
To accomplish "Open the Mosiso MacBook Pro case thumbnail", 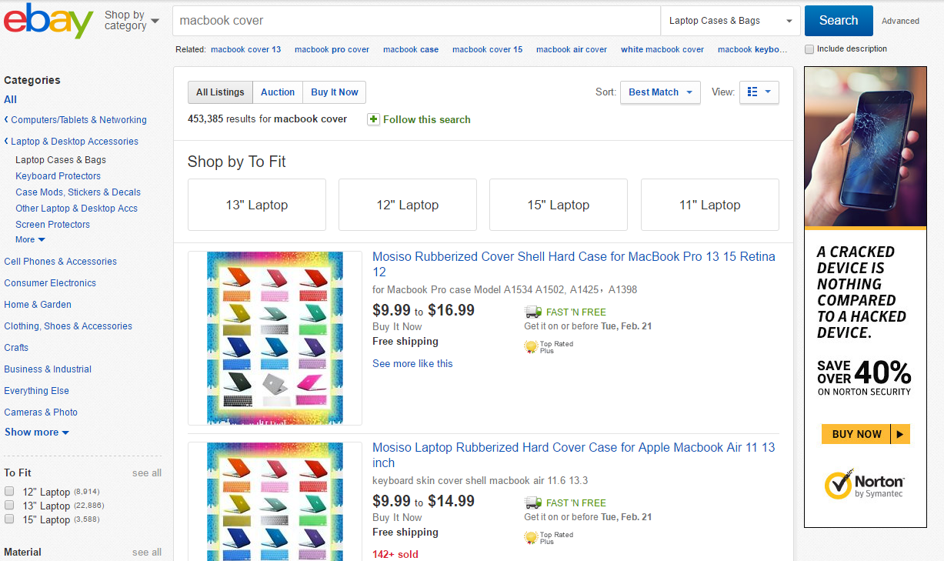I will [x=275, y=338].
